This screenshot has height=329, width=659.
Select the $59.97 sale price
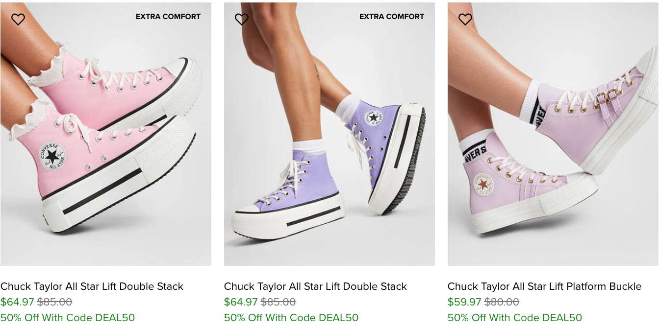pyautogui.click(x=464, y=302)
